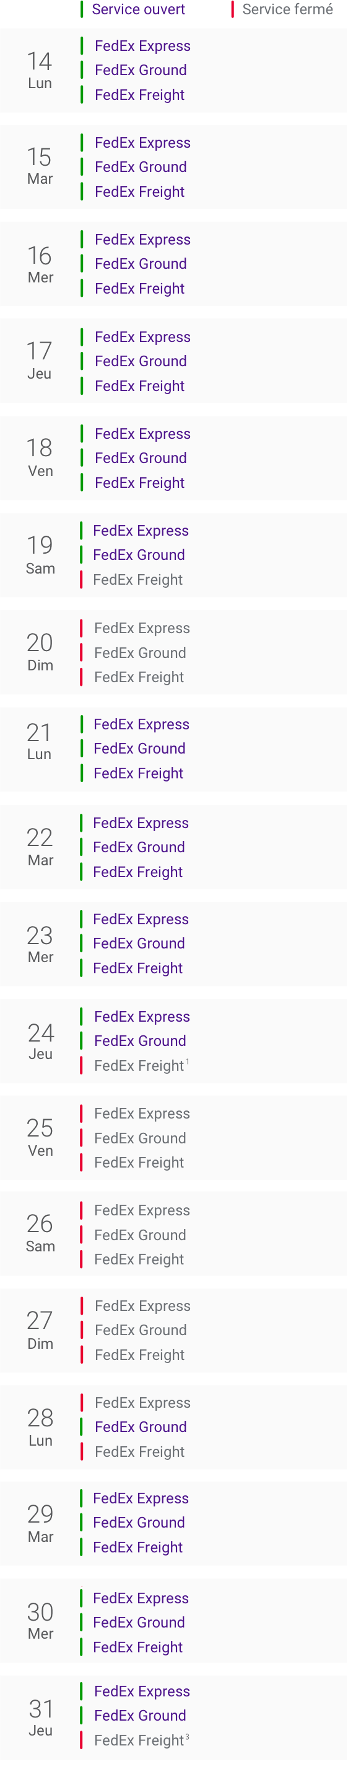The height and width of the screenshot is (1774, 348).
Task: Select FedEx Ground on Tuesday 15
Action: tap(141, 166)
